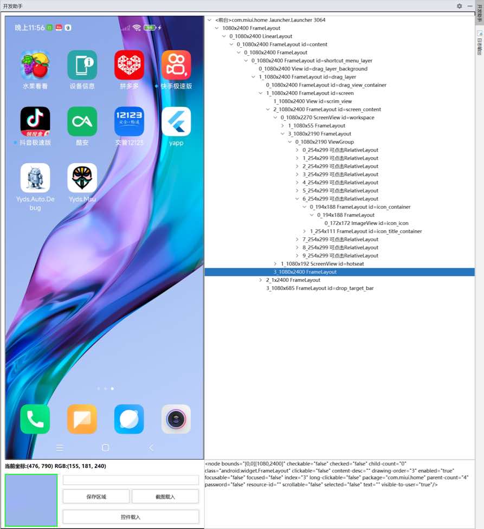This screenshot has width=484, height=529.
Task: Collapse the 6_254x299 RelativeLayout node
Action: pos(297,199)
